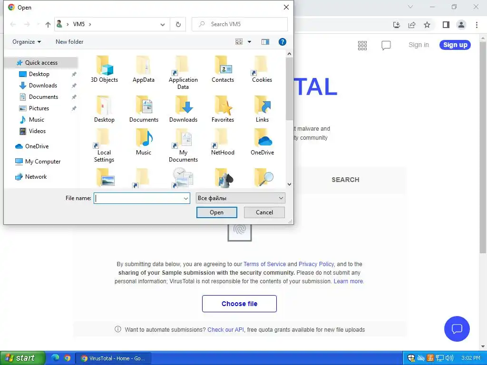Click the install page icon in Chrome
This screenshot has width=487, height=365.
pyautogui.click(x=397, y=25)
